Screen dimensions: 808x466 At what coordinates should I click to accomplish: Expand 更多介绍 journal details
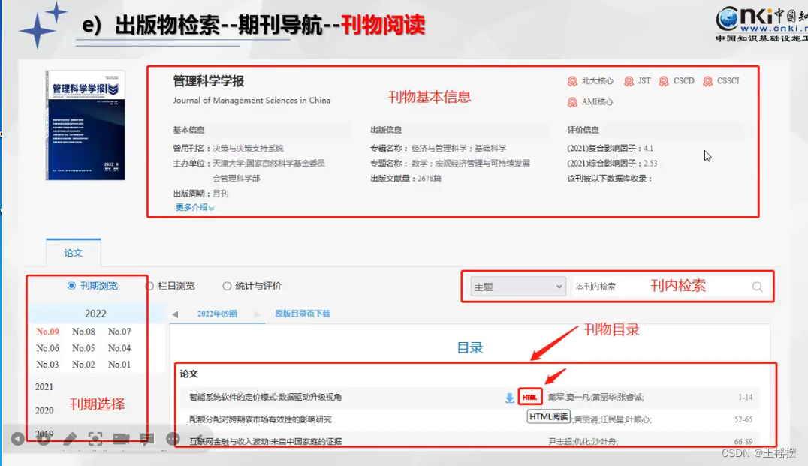(x=194, y=208)
